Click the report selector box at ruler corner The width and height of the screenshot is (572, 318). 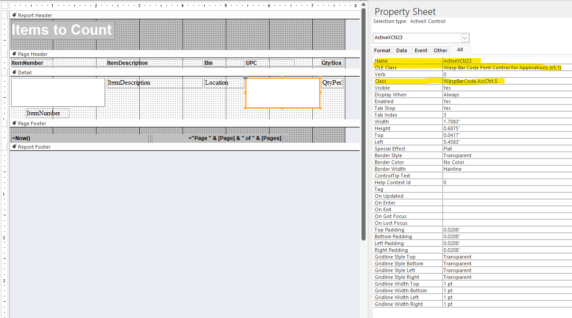(4, 5)
